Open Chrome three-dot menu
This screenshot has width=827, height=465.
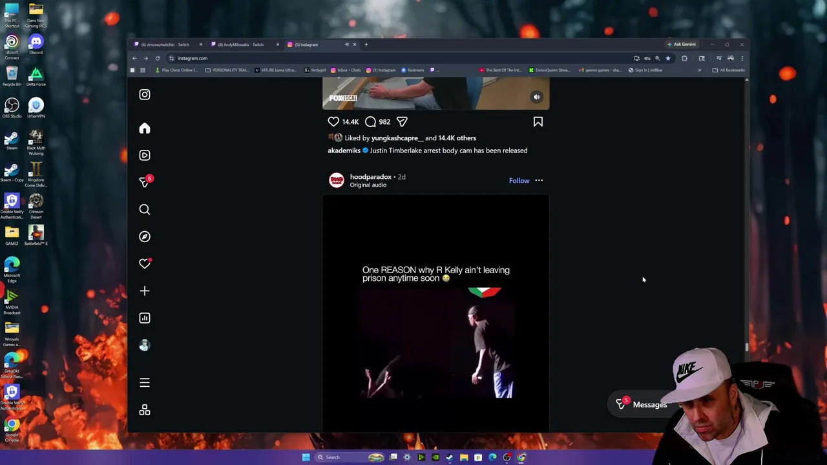[x=742, y=58]
